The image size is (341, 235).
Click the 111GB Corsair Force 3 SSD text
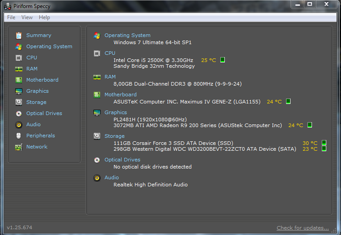pyautogui.click(x=173, y=143)
